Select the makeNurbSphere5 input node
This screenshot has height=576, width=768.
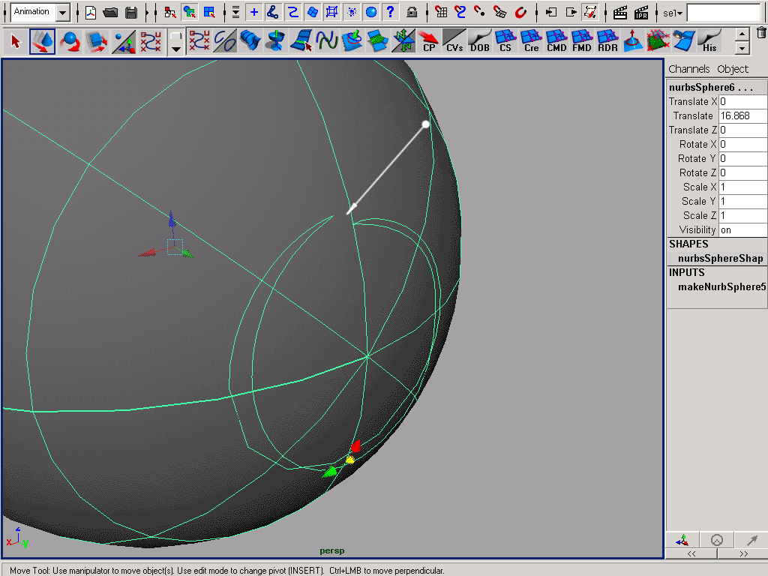click(721, 286)
